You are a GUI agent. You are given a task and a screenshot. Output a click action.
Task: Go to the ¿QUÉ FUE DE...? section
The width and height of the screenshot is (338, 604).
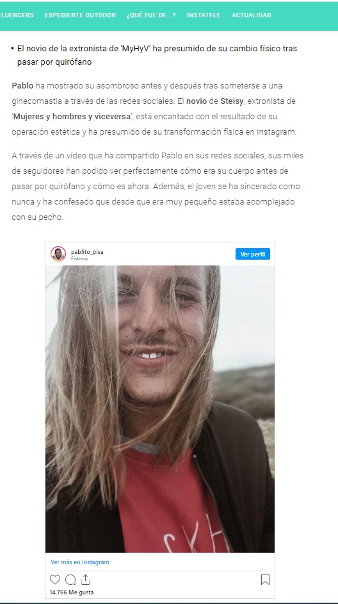tap(151, 15)
